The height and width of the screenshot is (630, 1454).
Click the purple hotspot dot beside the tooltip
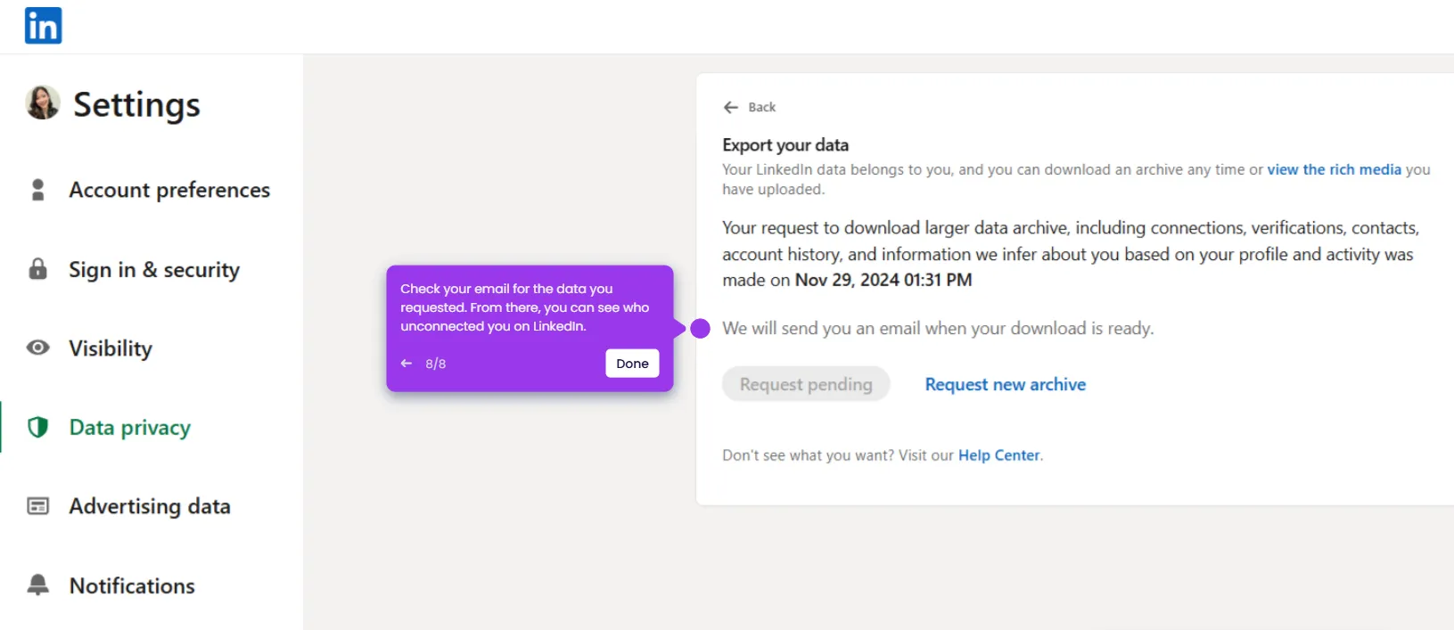[x=701, y=329]
